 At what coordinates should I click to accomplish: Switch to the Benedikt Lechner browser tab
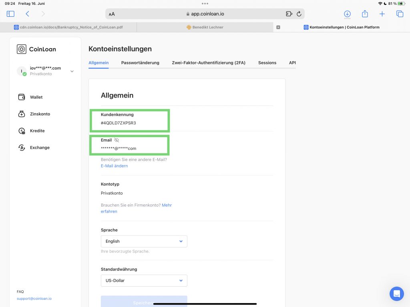click(205, 27)
